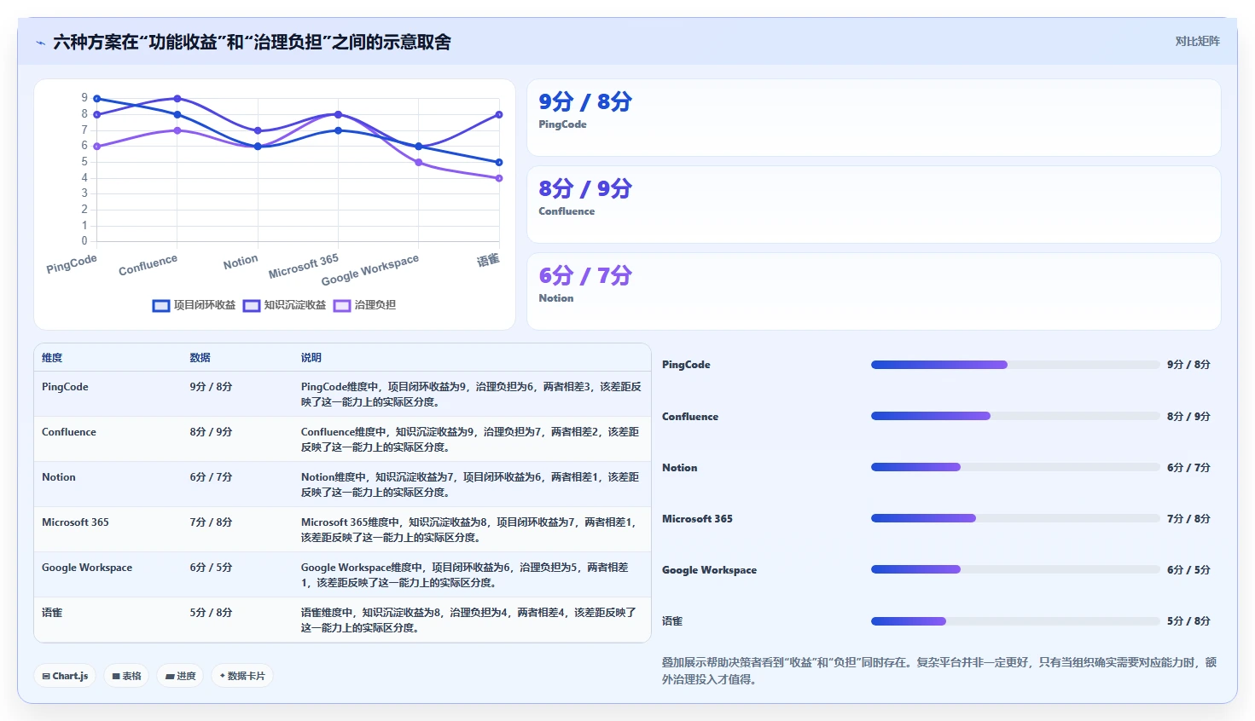Viewport: 1255px width, 721px height.
Task: Open the Notion 6分 / 7分 data card
Action: pos(874,291)
